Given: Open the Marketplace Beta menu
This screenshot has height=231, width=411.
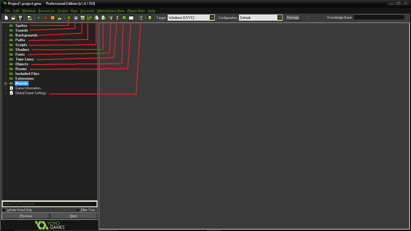Looking at the screenshot, I should (110, 11).
